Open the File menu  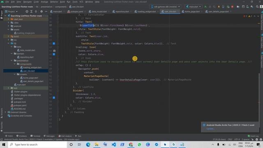pos(7,2)
